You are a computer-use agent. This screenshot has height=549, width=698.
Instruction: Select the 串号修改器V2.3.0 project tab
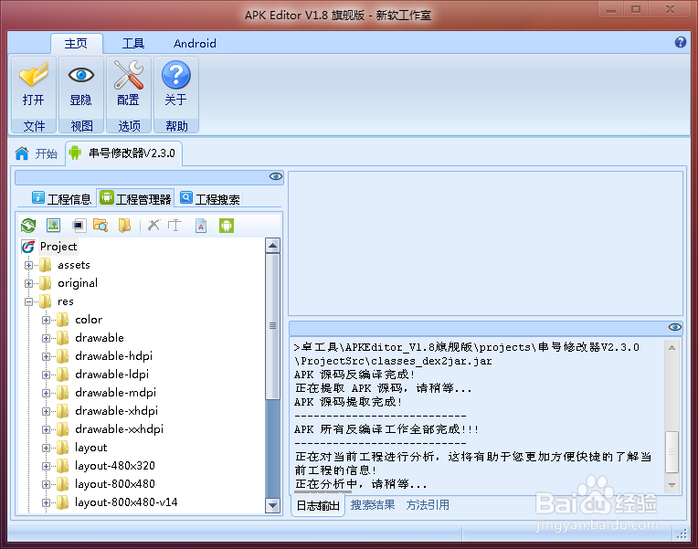pos(123,153)
